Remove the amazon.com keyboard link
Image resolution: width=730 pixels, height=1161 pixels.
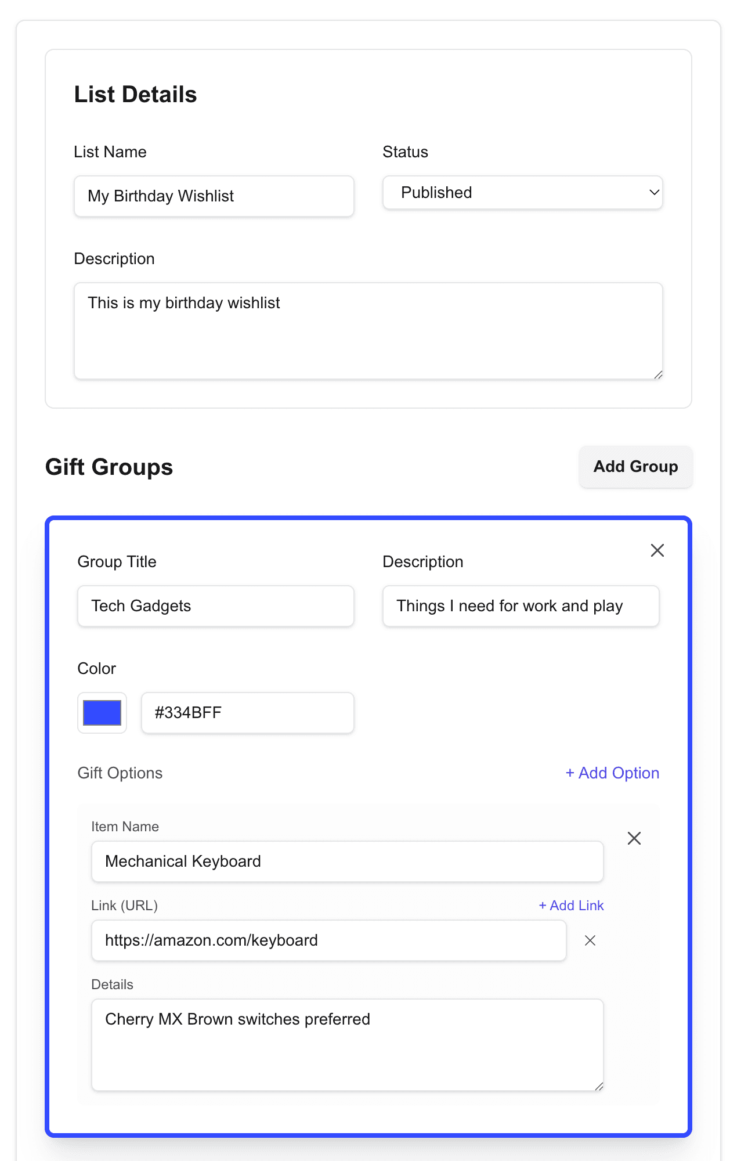590,940
